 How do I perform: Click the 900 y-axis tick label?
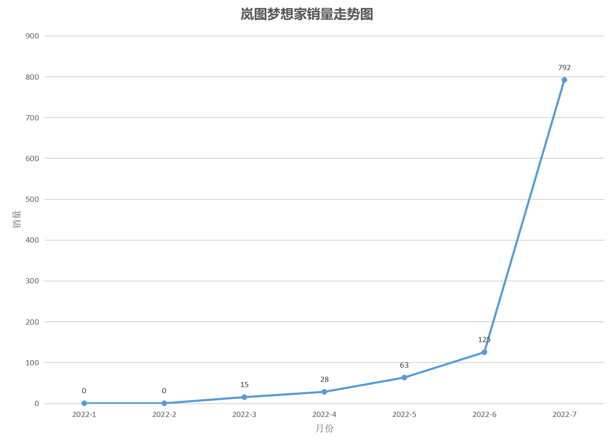(x=32, y=36)
